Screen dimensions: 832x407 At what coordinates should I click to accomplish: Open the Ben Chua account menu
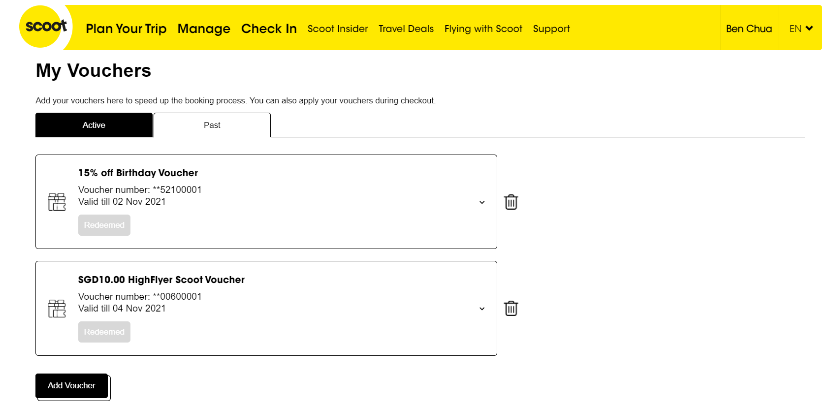[749, 29]
